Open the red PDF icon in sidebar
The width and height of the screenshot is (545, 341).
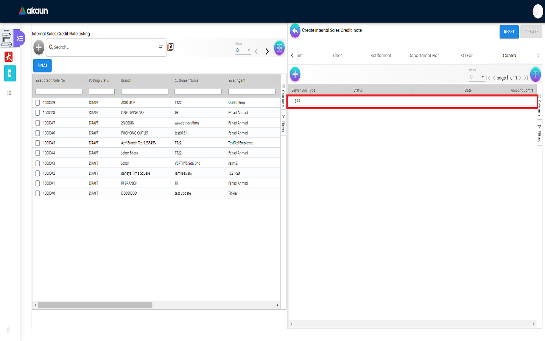pos(8,57)
